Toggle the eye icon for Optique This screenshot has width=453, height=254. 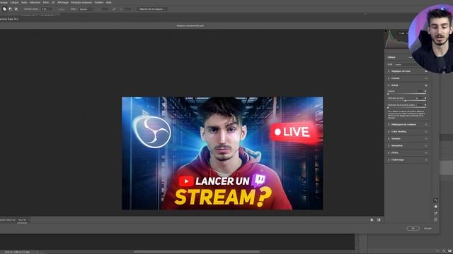[x=426, y=139]
